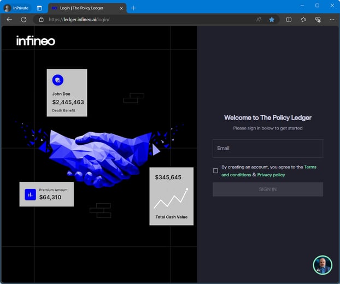The height and width of the screenshot is (284, 340).
Task: Go back to previous page
Action: [9, 20]
